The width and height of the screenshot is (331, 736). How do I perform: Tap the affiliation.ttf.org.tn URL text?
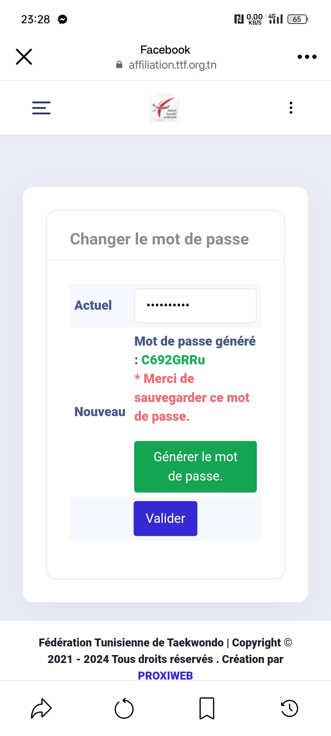coord(173,65)
